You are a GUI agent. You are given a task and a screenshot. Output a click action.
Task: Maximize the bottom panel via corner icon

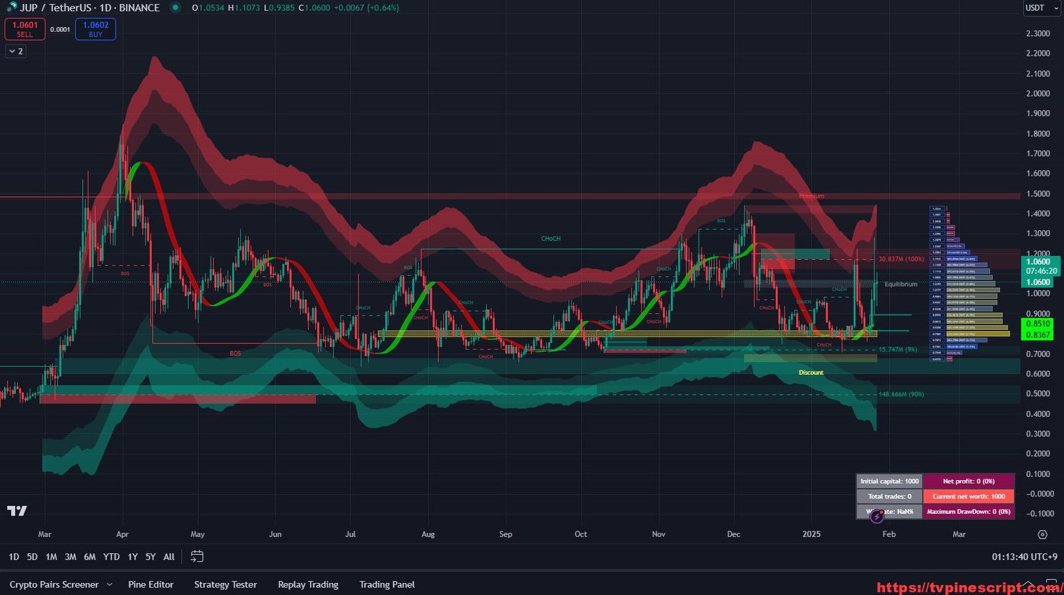tap(1053, 584)
